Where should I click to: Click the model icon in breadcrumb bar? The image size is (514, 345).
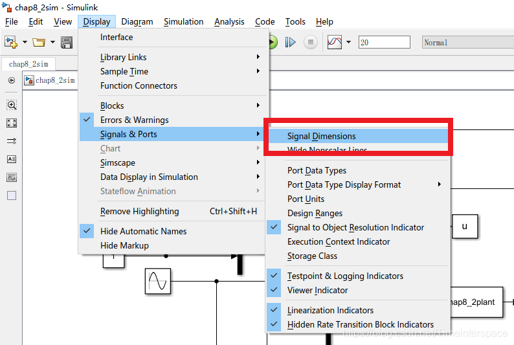tap(29, 80)
